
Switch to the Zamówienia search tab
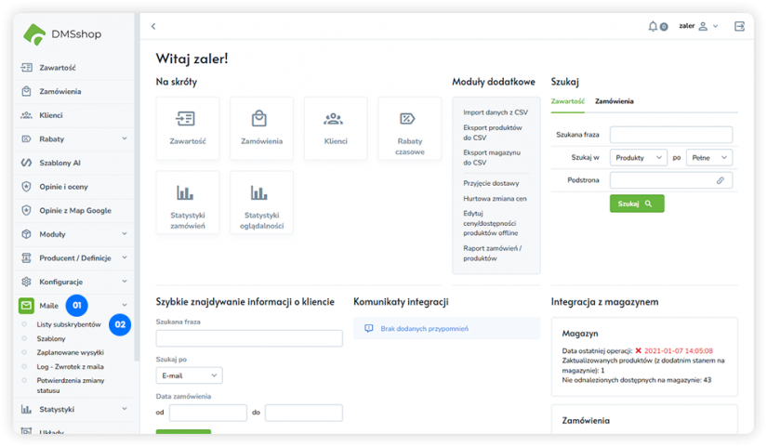coord(615,100)
